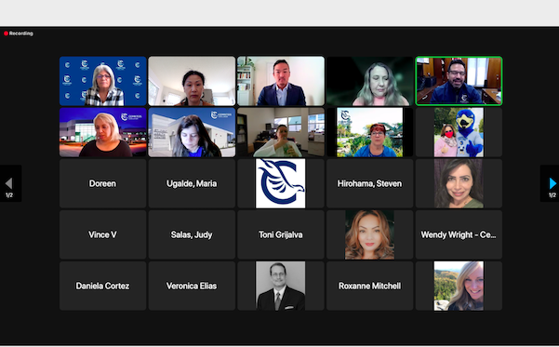Select the Daniela Cortez participant tile

click(102, 286)
